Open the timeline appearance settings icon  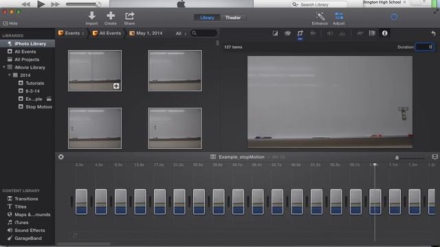pyautogui.click(x=434, y=157)
